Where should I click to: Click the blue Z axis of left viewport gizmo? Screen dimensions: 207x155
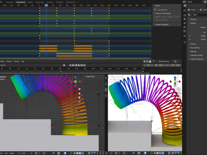coord(75,77)
